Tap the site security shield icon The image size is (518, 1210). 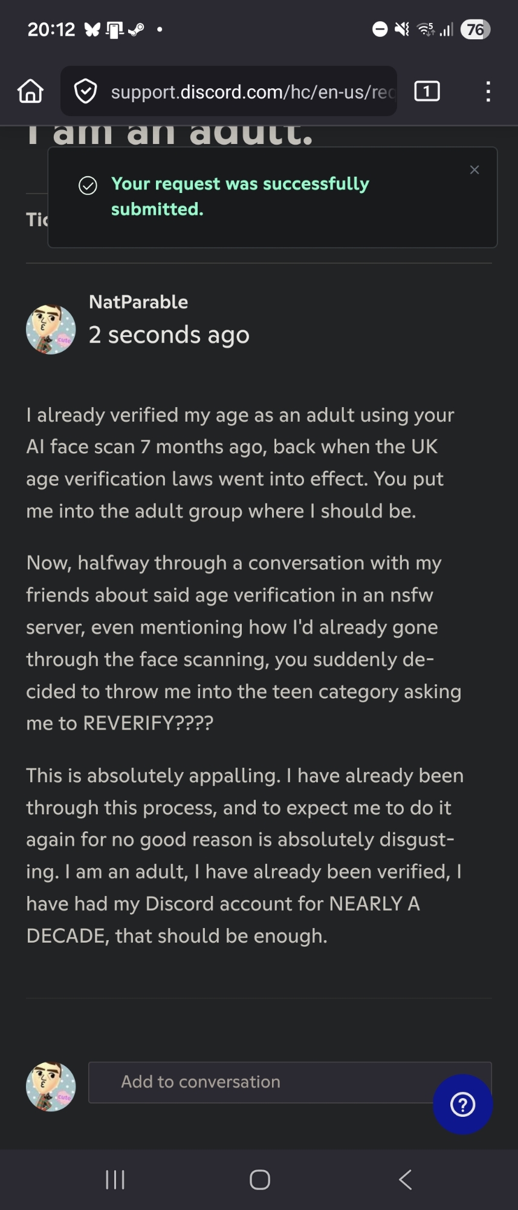pos(85,91)
